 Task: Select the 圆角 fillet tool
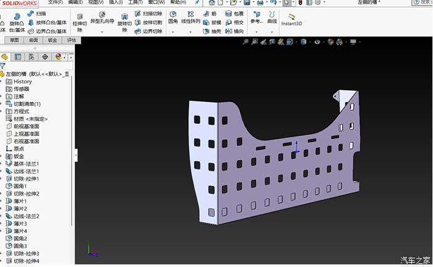173,19
